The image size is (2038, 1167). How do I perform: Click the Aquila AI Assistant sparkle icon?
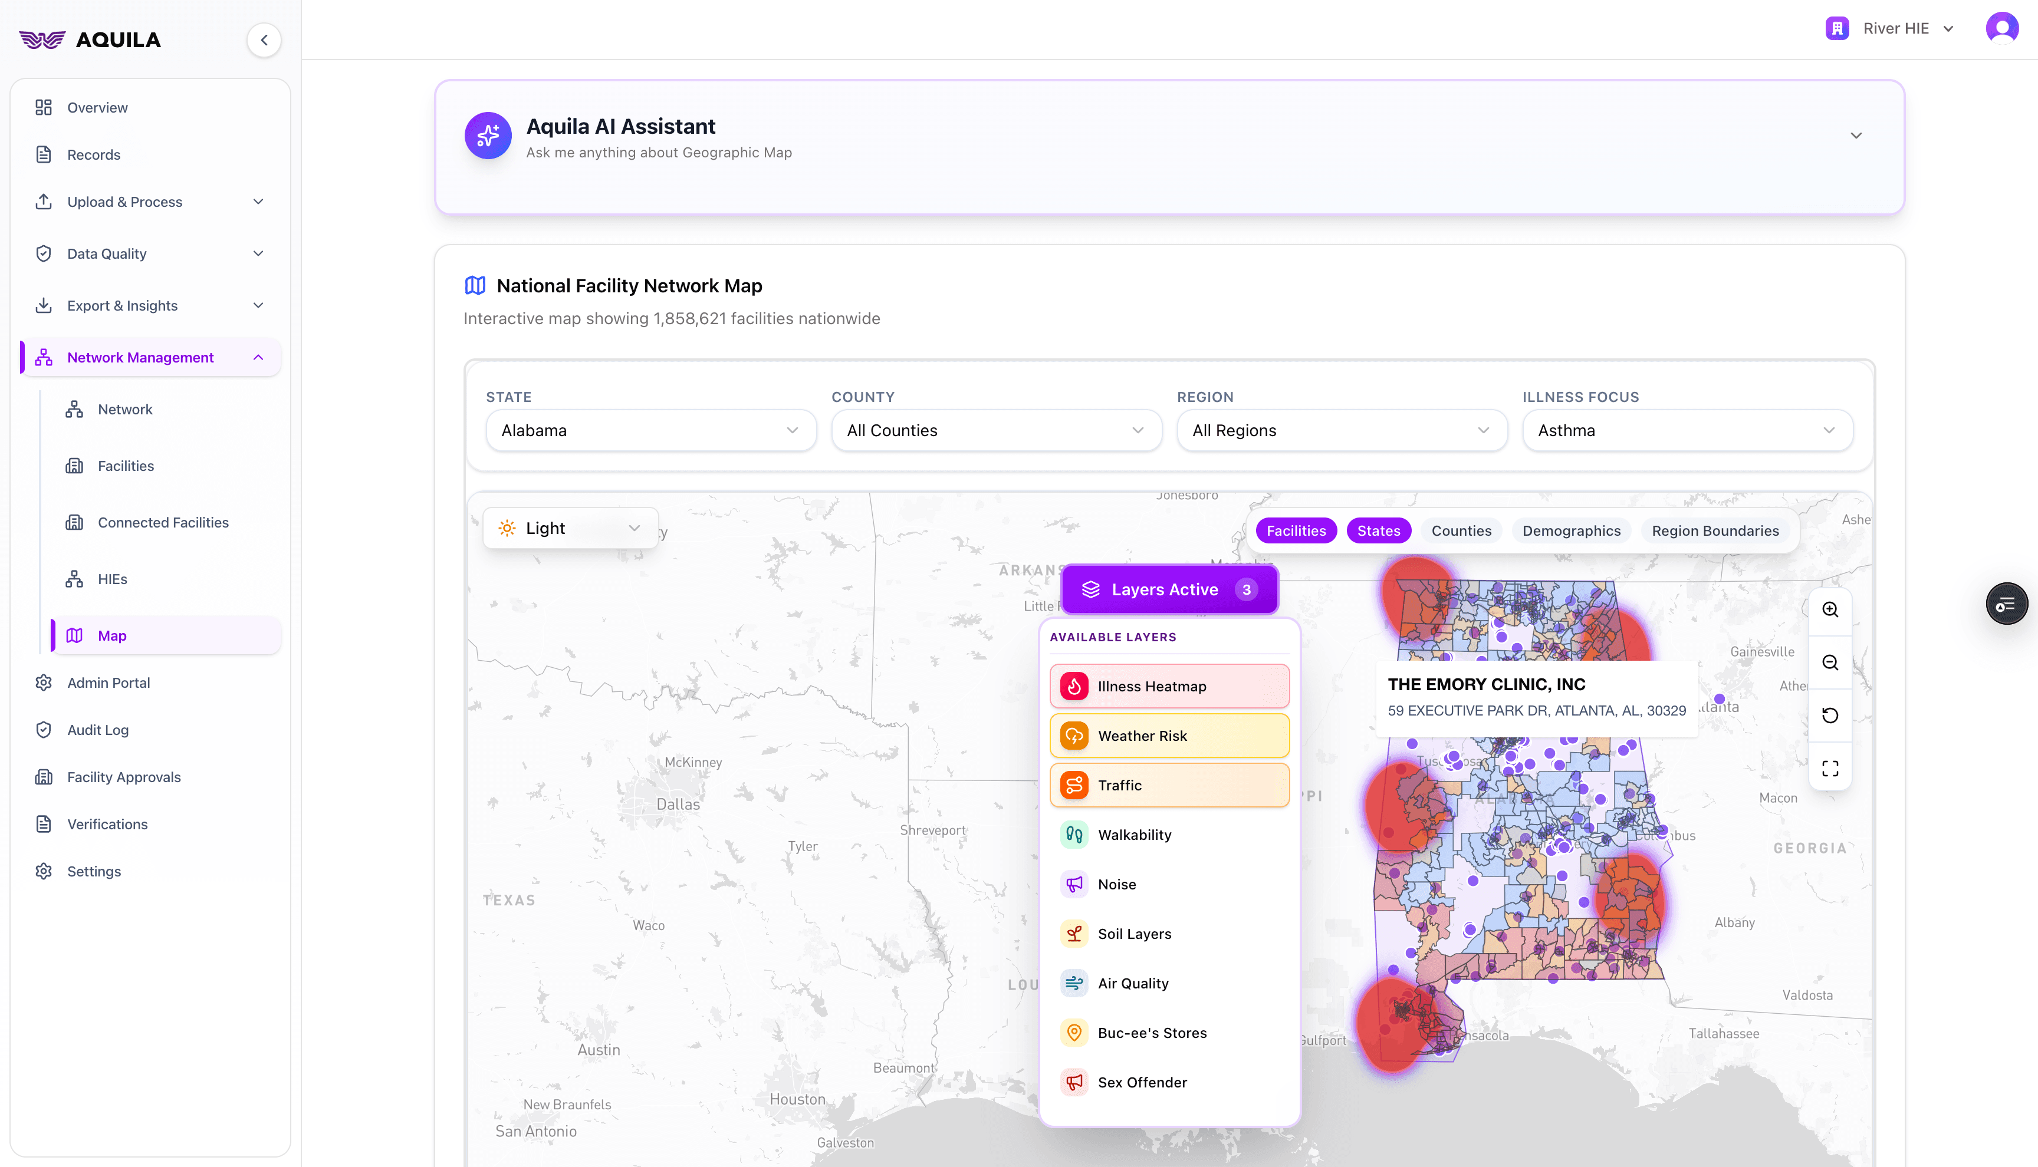tap(488, 136)
